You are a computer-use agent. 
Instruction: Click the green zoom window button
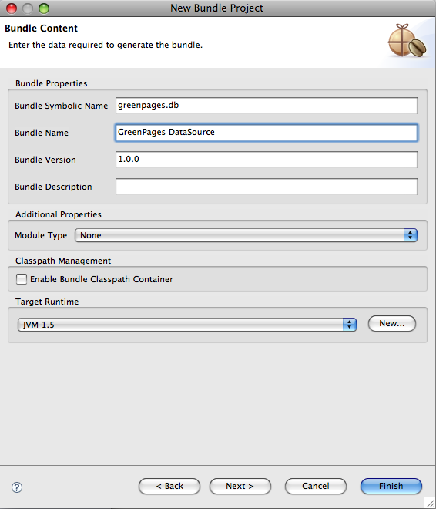click(44, 8)
